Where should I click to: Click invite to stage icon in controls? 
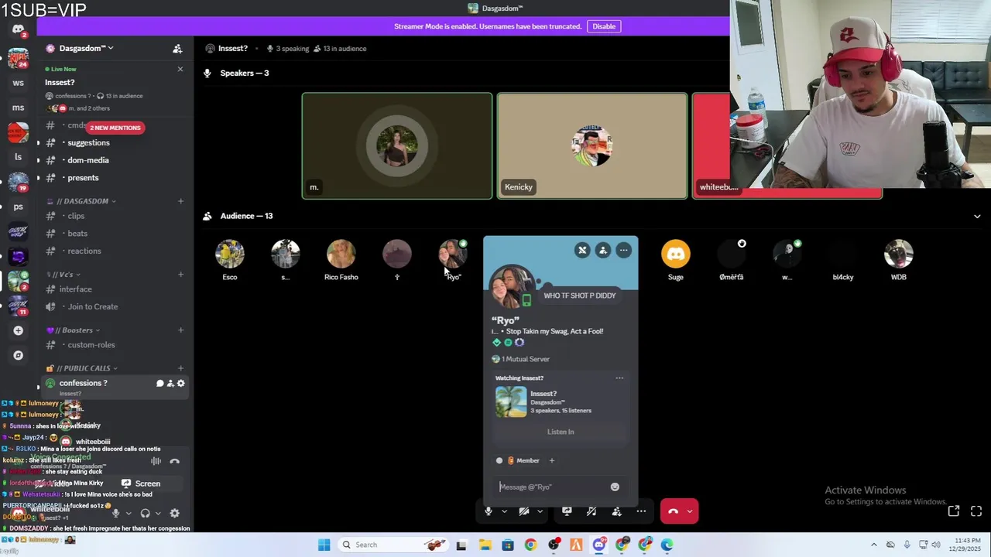[x=616, y=511]
